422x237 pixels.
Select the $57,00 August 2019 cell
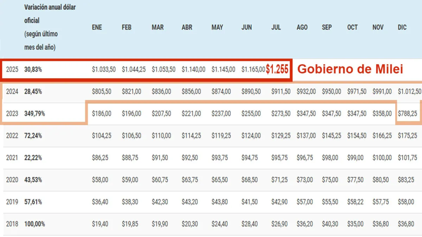(304, 202)
